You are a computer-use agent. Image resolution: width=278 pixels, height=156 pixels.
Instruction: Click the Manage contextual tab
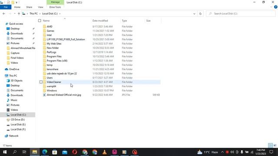click(55, 2)
